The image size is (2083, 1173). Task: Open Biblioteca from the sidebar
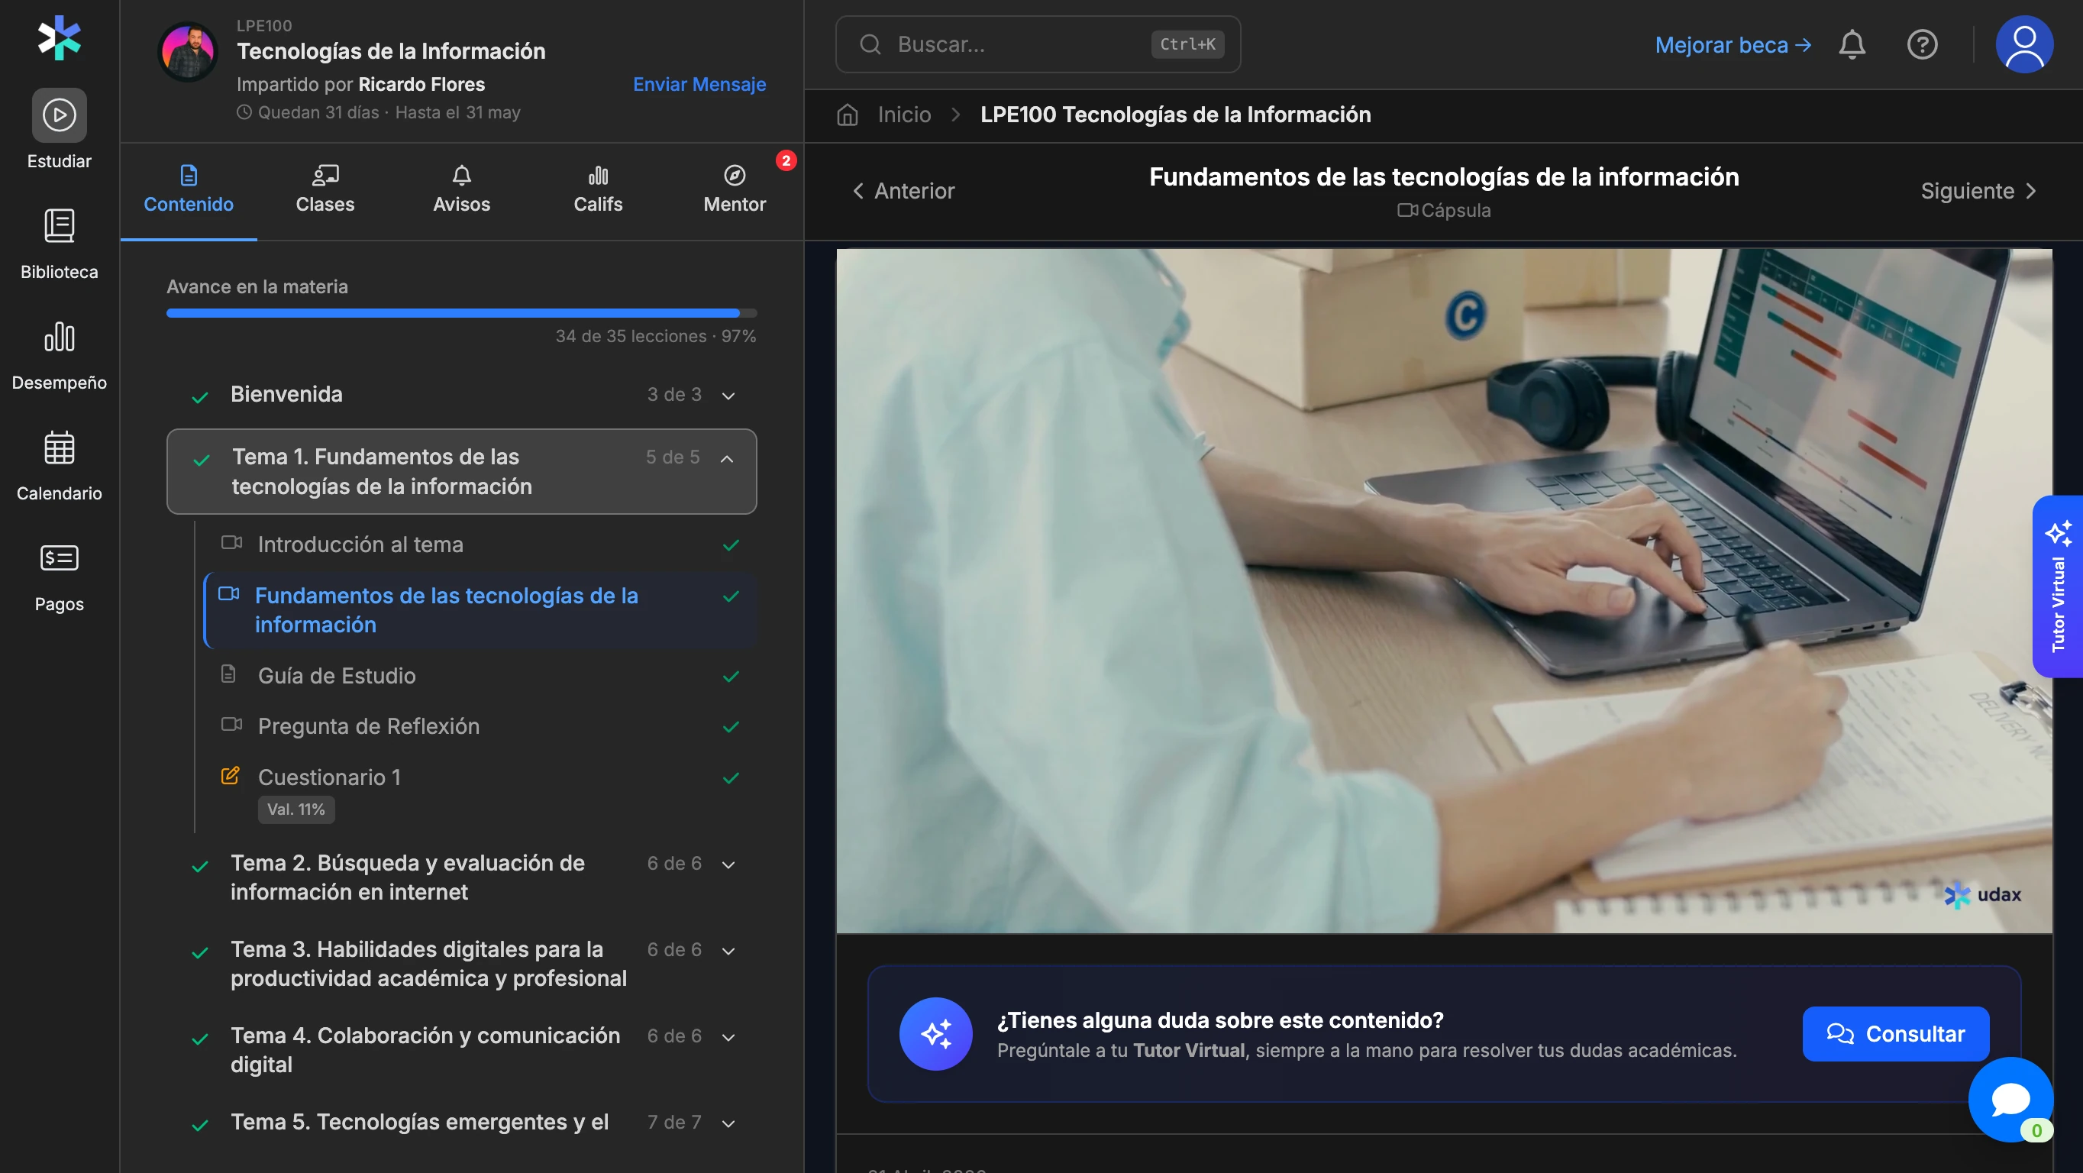click(x=59, y=226)
